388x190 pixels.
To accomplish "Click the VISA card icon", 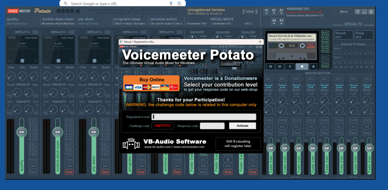I will (x=138, y=87).
